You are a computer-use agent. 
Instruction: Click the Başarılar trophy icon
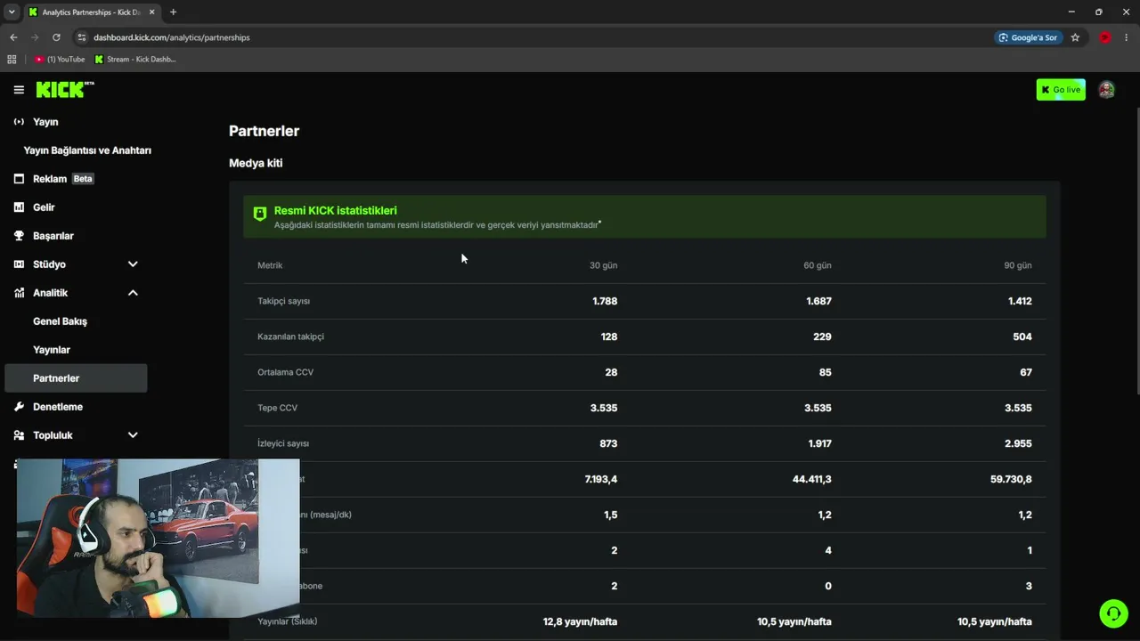click(19, 236)
